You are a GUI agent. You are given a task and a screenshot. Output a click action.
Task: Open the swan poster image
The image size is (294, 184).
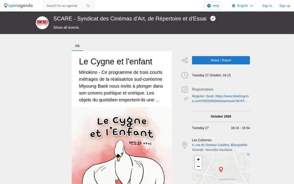pyautogui.click(x=122, y=146)
